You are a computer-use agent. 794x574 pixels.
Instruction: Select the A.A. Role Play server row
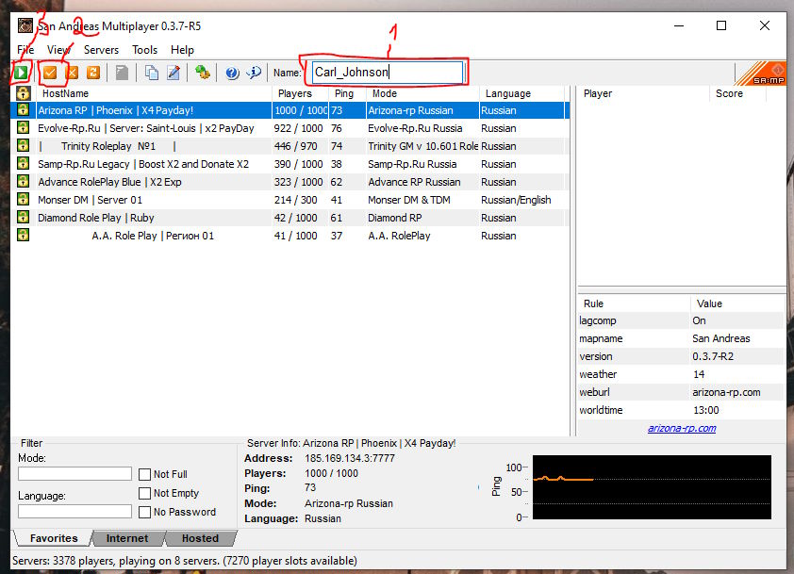(x=290, y=236)
